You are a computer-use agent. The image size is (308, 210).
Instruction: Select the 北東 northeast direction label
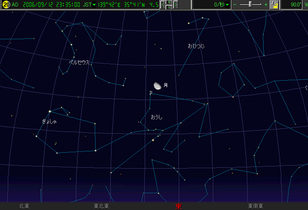(24, 206)
